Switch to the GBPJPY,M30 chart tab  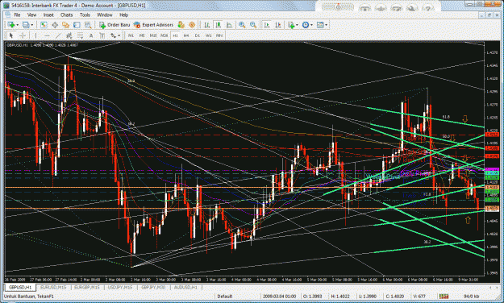[x=153, y=287]
